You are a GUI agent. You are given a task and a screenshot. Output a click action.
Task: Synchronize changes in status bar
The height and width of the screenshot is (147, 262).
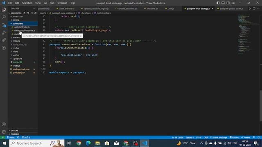(x=18, y=138)
